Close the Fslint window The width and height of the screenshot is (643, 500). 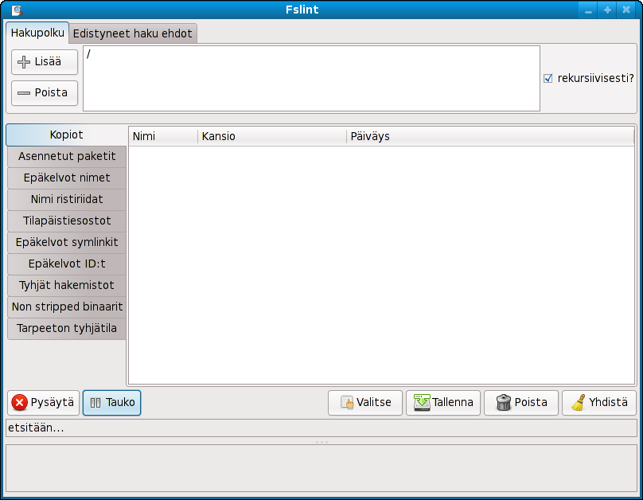coord(626,10)
